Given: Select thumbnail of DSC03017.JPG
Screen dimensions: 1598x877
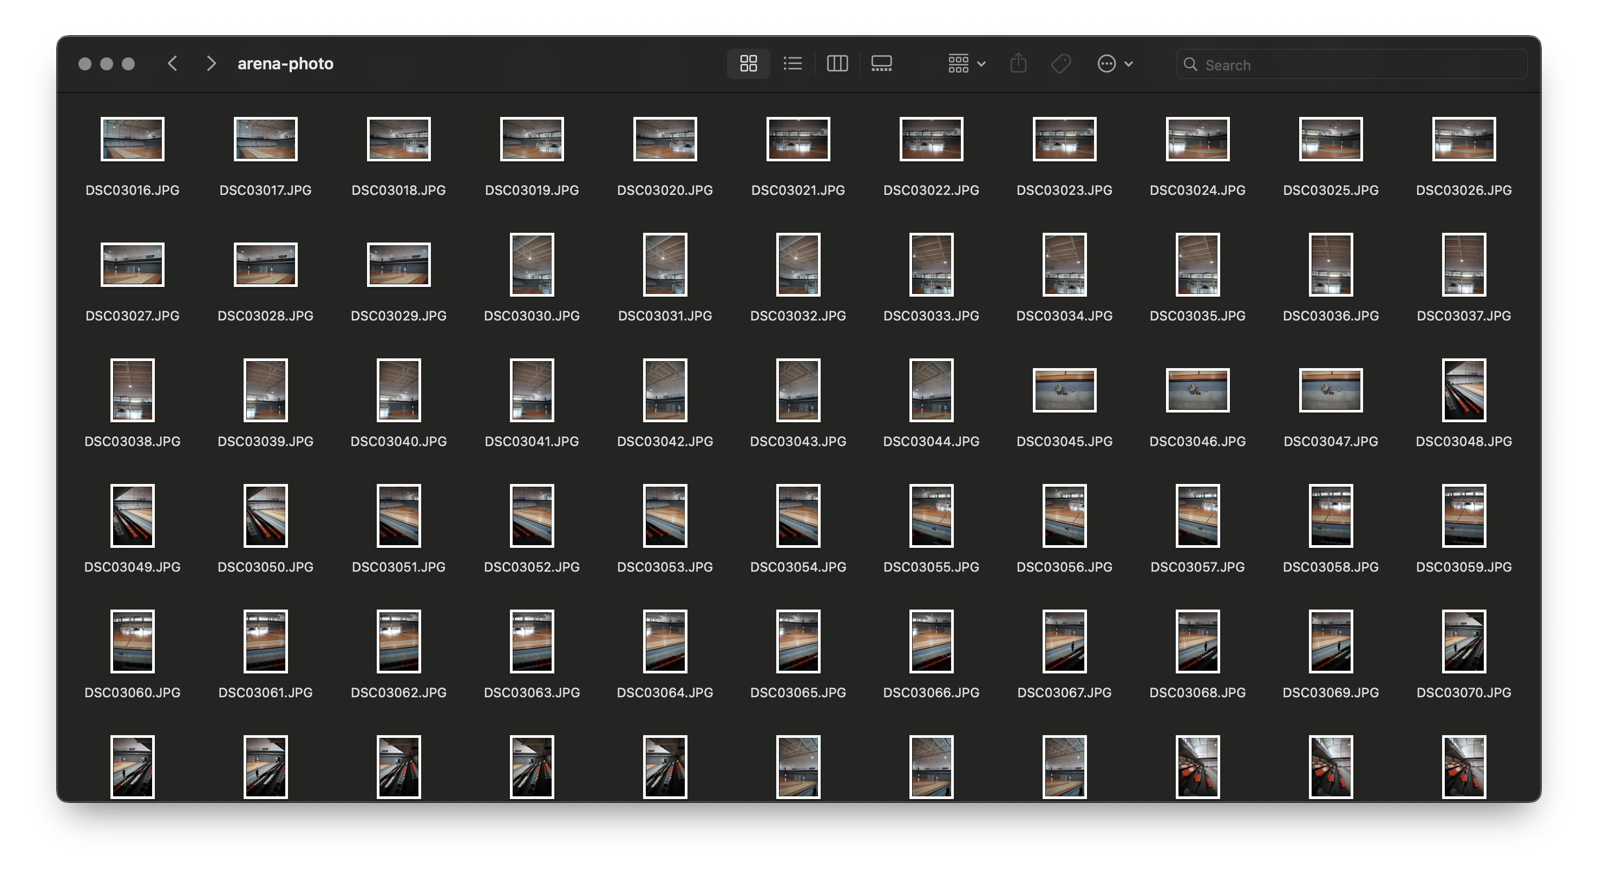Looking at the screenshot, I should click(x=265, y=139).
